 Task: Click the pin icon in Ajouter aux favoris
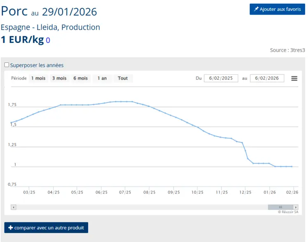[256, 9]
